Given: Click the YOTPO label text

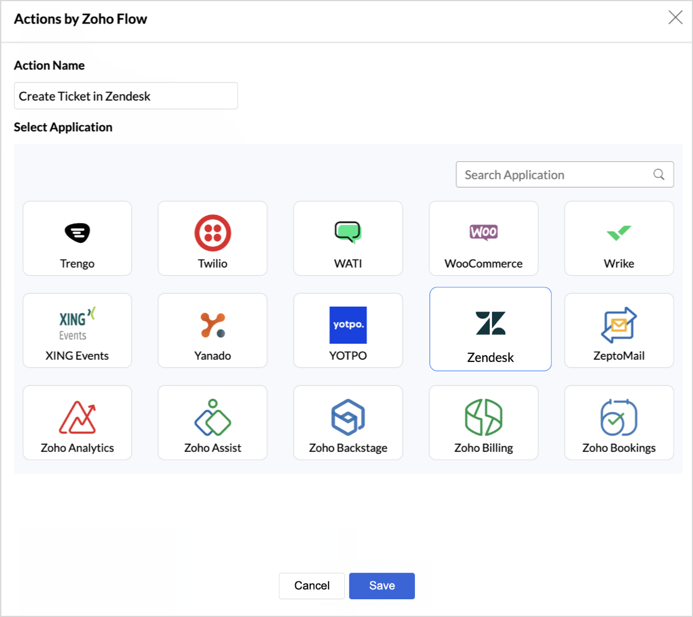Looking at the screenshot, I should point(348,356).
